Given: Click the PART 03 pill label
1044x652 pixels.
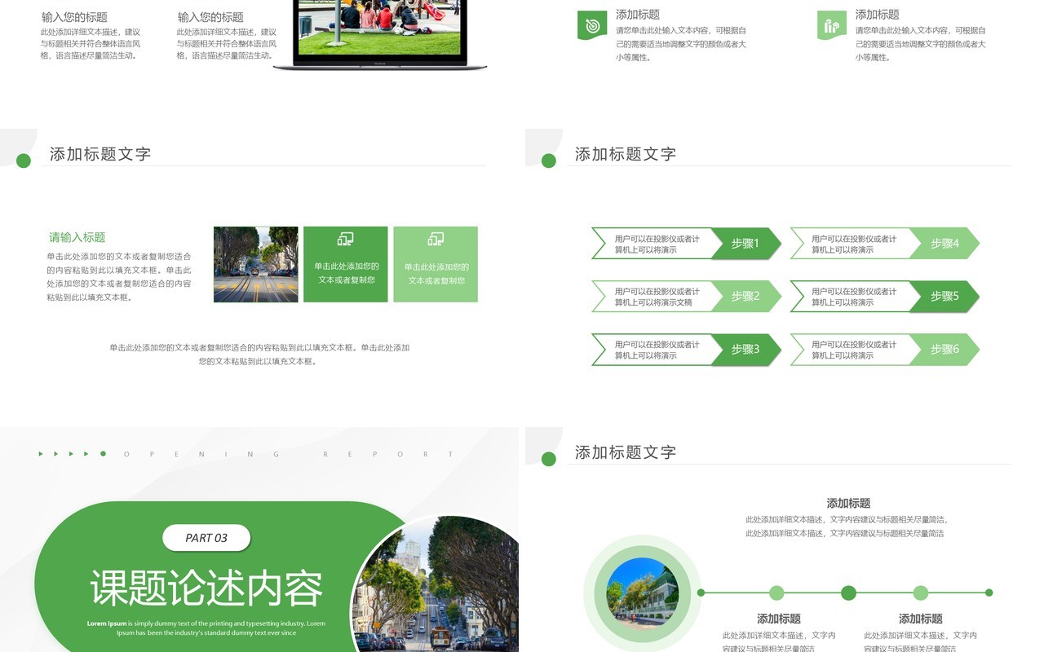Looking at the screenshot, I should tap(206, 538).
